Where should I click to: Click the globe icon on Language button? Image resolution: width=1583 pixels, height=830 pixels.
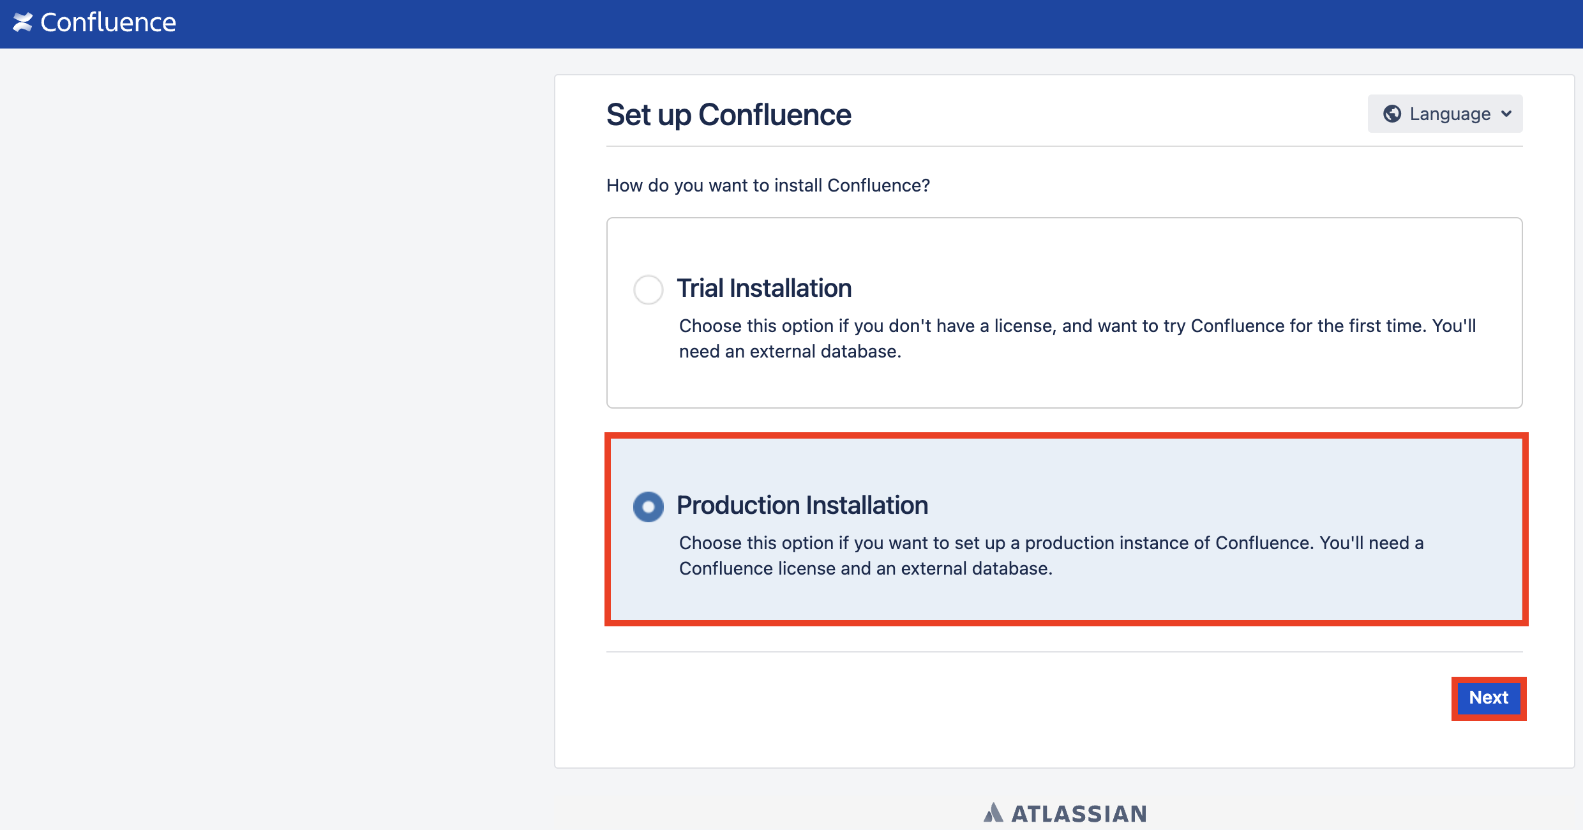[x=1393, y=114]
